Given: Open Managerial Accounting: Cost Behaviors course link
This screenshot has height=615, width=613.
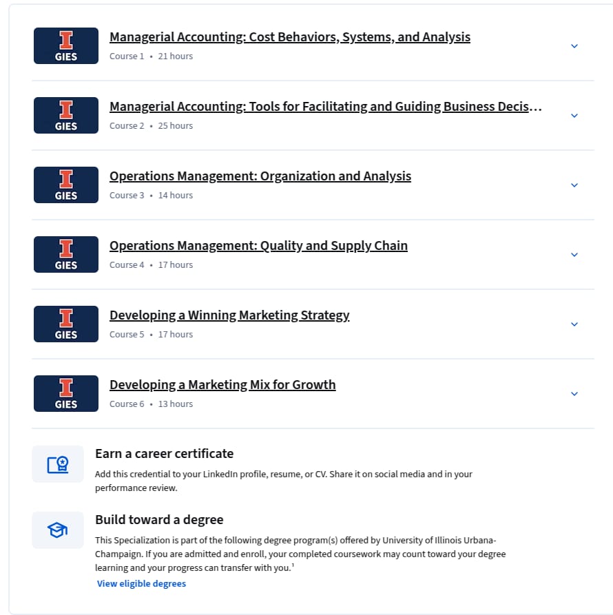Looking at the screenshot, I should tap(290, 37).
